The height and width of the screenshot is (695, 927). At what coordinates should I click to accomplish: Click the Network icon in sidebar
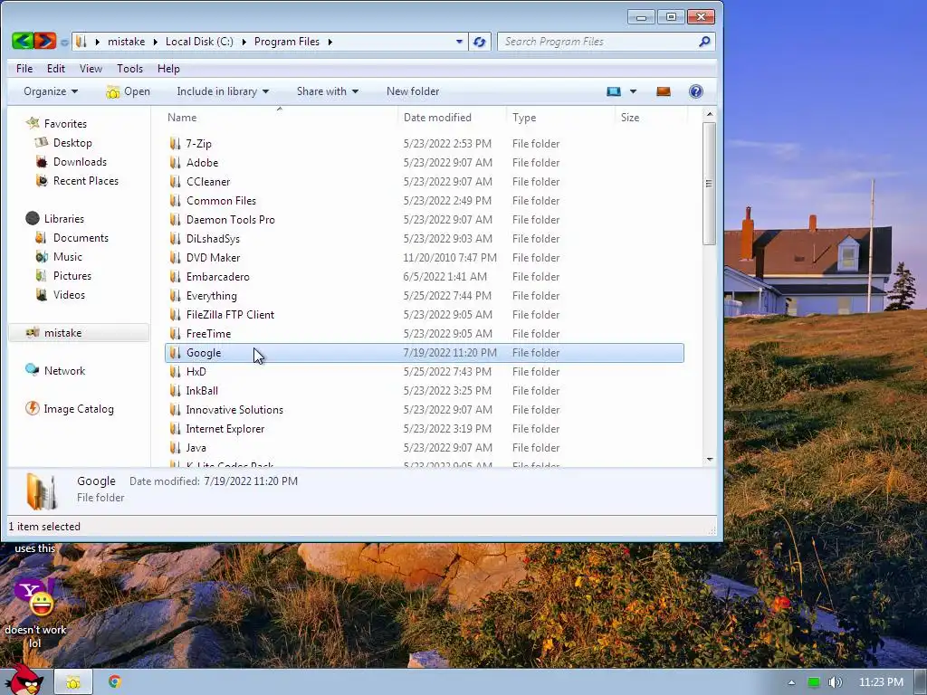click(x=33, y=370)
